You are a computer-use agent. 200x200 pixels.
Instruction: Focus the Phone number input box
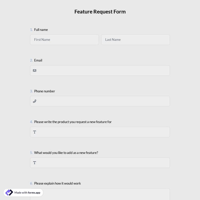tap(103, 101)
